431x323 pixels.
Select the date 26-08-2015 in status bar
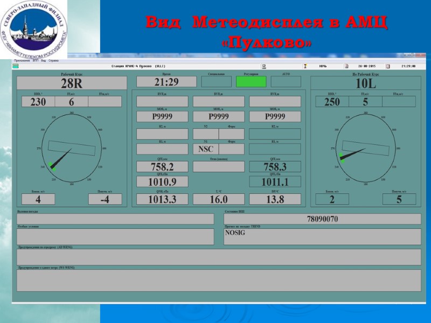point(367,66)
